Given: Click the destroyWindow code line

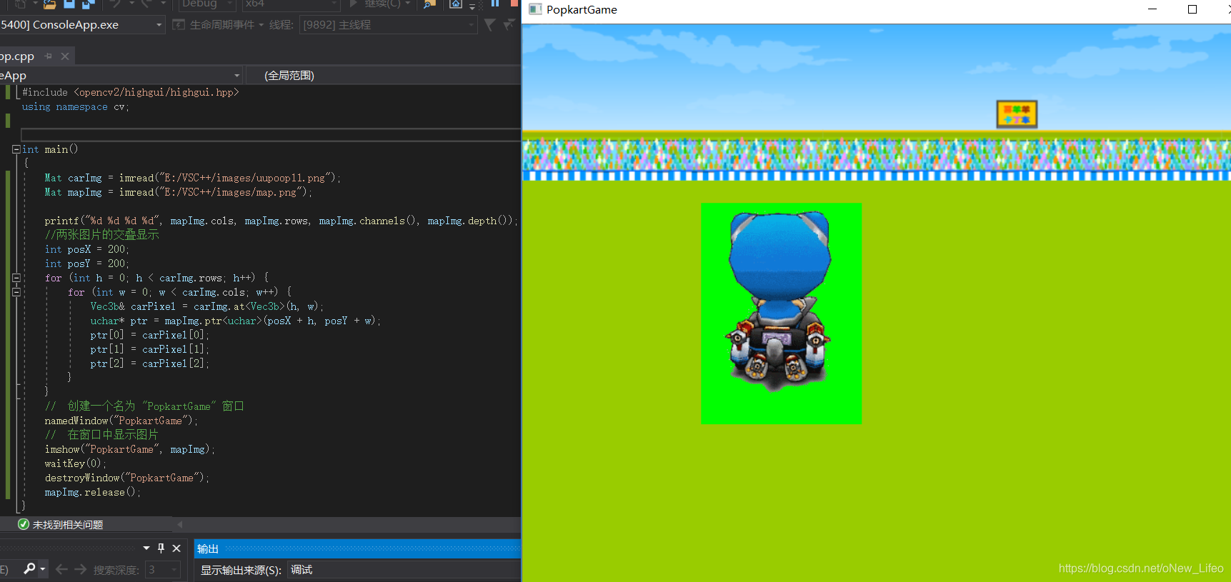Looking at the screenshot, I should pyautogui.click(x=126, y=478).
